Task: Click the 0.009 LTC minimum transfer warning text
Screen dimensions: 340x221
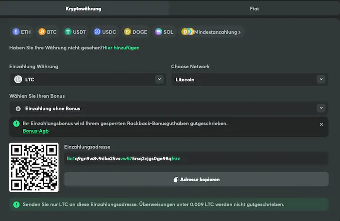Action: [x=153, y=205]
